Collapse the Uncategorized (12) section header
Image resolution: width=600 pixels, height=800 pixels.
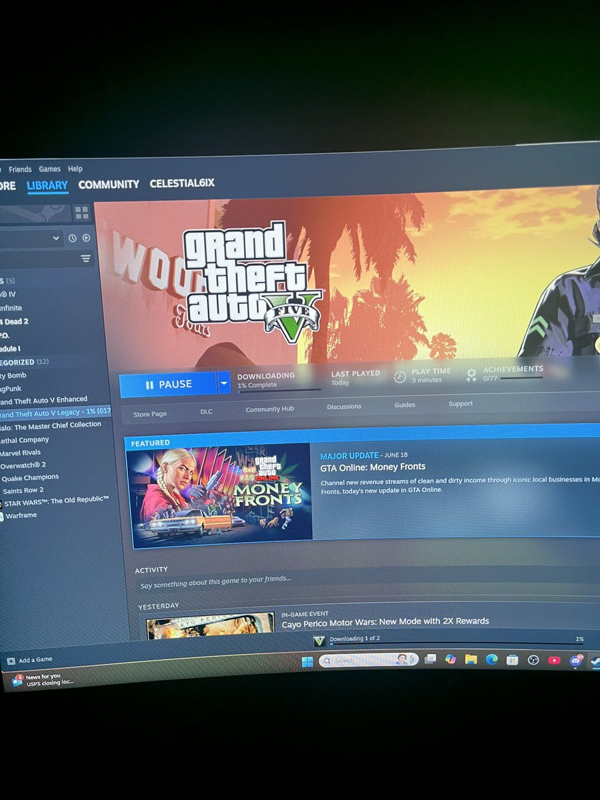25,362
